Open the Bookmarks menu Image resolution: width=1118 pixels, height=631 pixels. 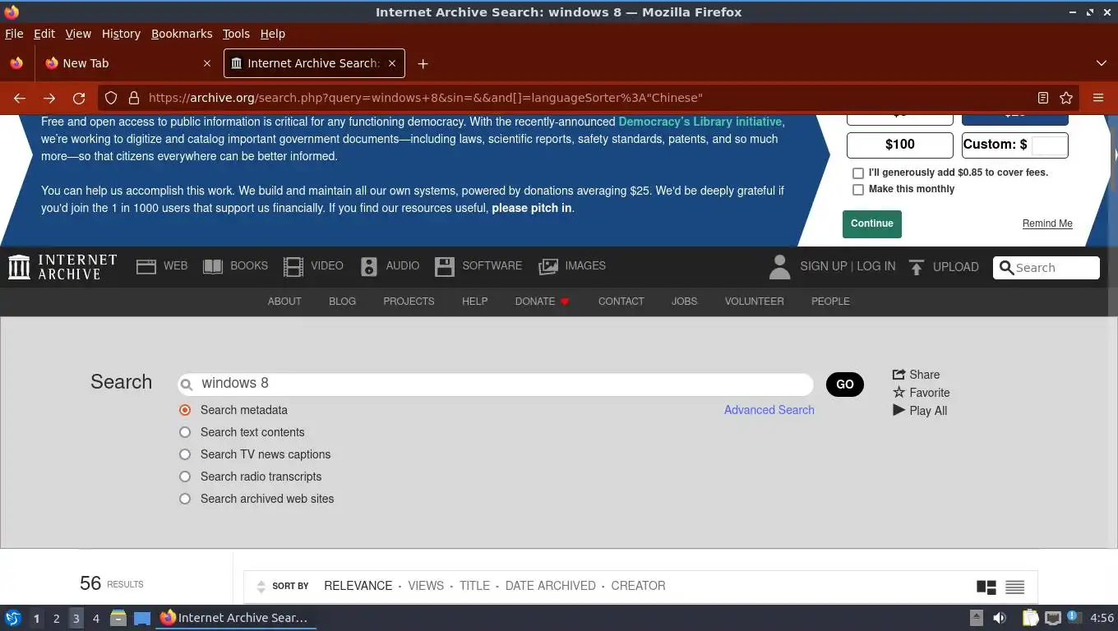(182, 34)
